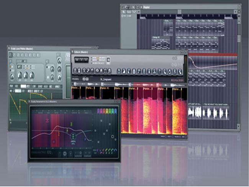Click the round button at Parametric EQ bottom center
The height and width of the screenshot is (187, 249).
click(x=64, y=153)
